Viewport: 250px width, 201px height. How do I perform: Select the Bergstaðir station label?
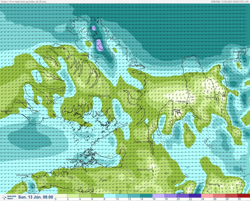click(x=210, y=97)
